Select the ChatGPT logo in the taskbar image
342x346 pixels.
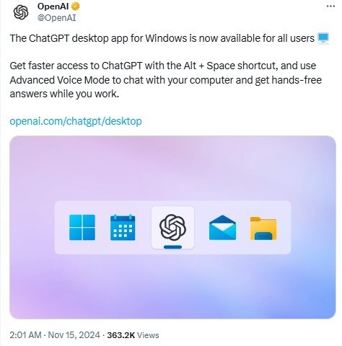(x=172, y=227)
